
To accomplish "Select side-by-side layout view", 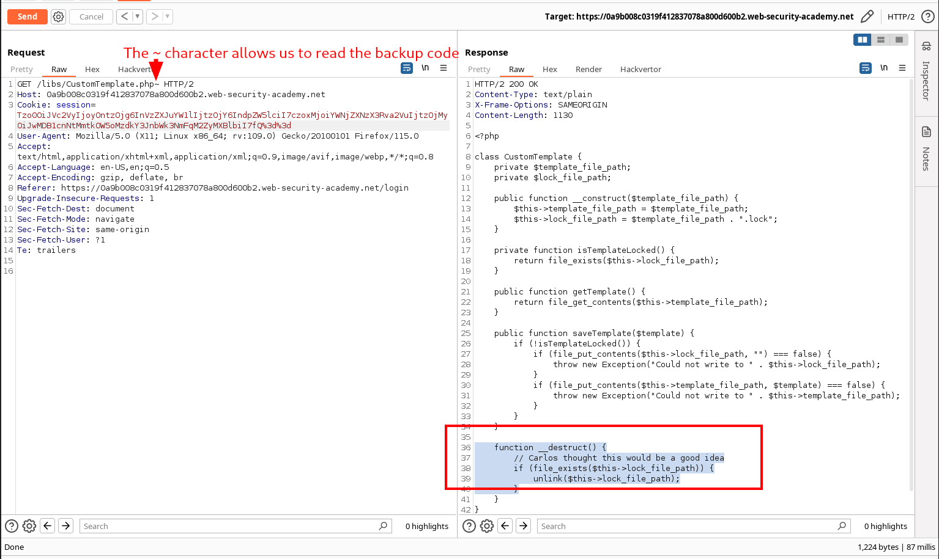I will (x=863, y=40).
